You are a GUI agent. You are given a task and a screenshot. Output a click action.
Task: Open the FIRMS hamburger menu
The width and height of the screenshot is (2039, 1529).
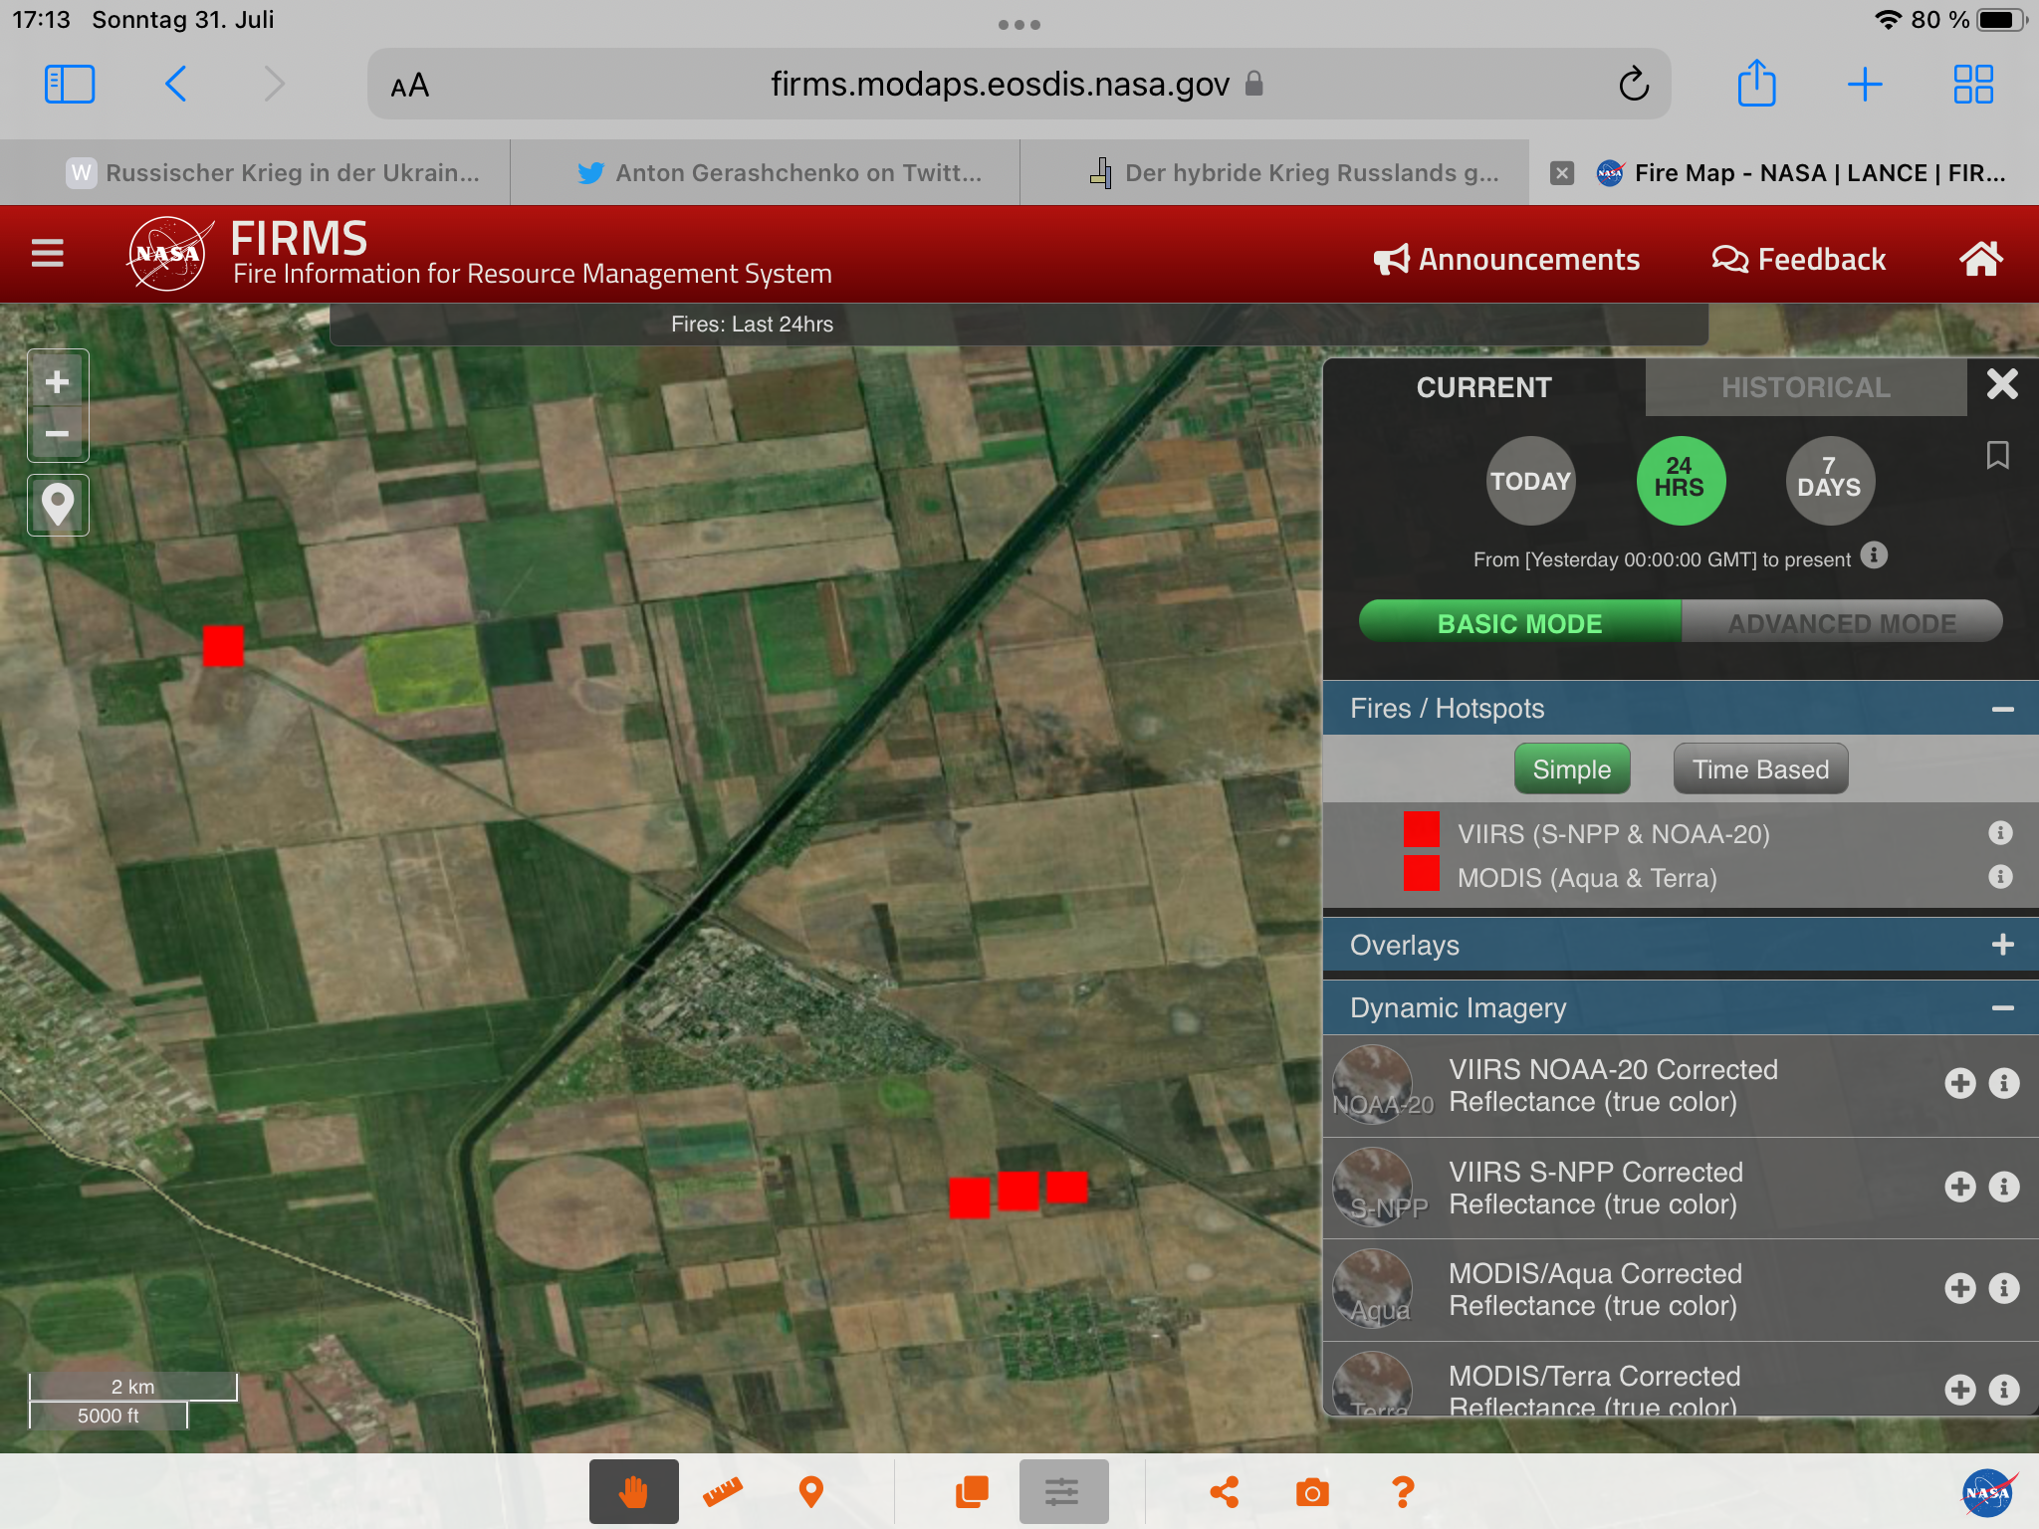[47, 254]
